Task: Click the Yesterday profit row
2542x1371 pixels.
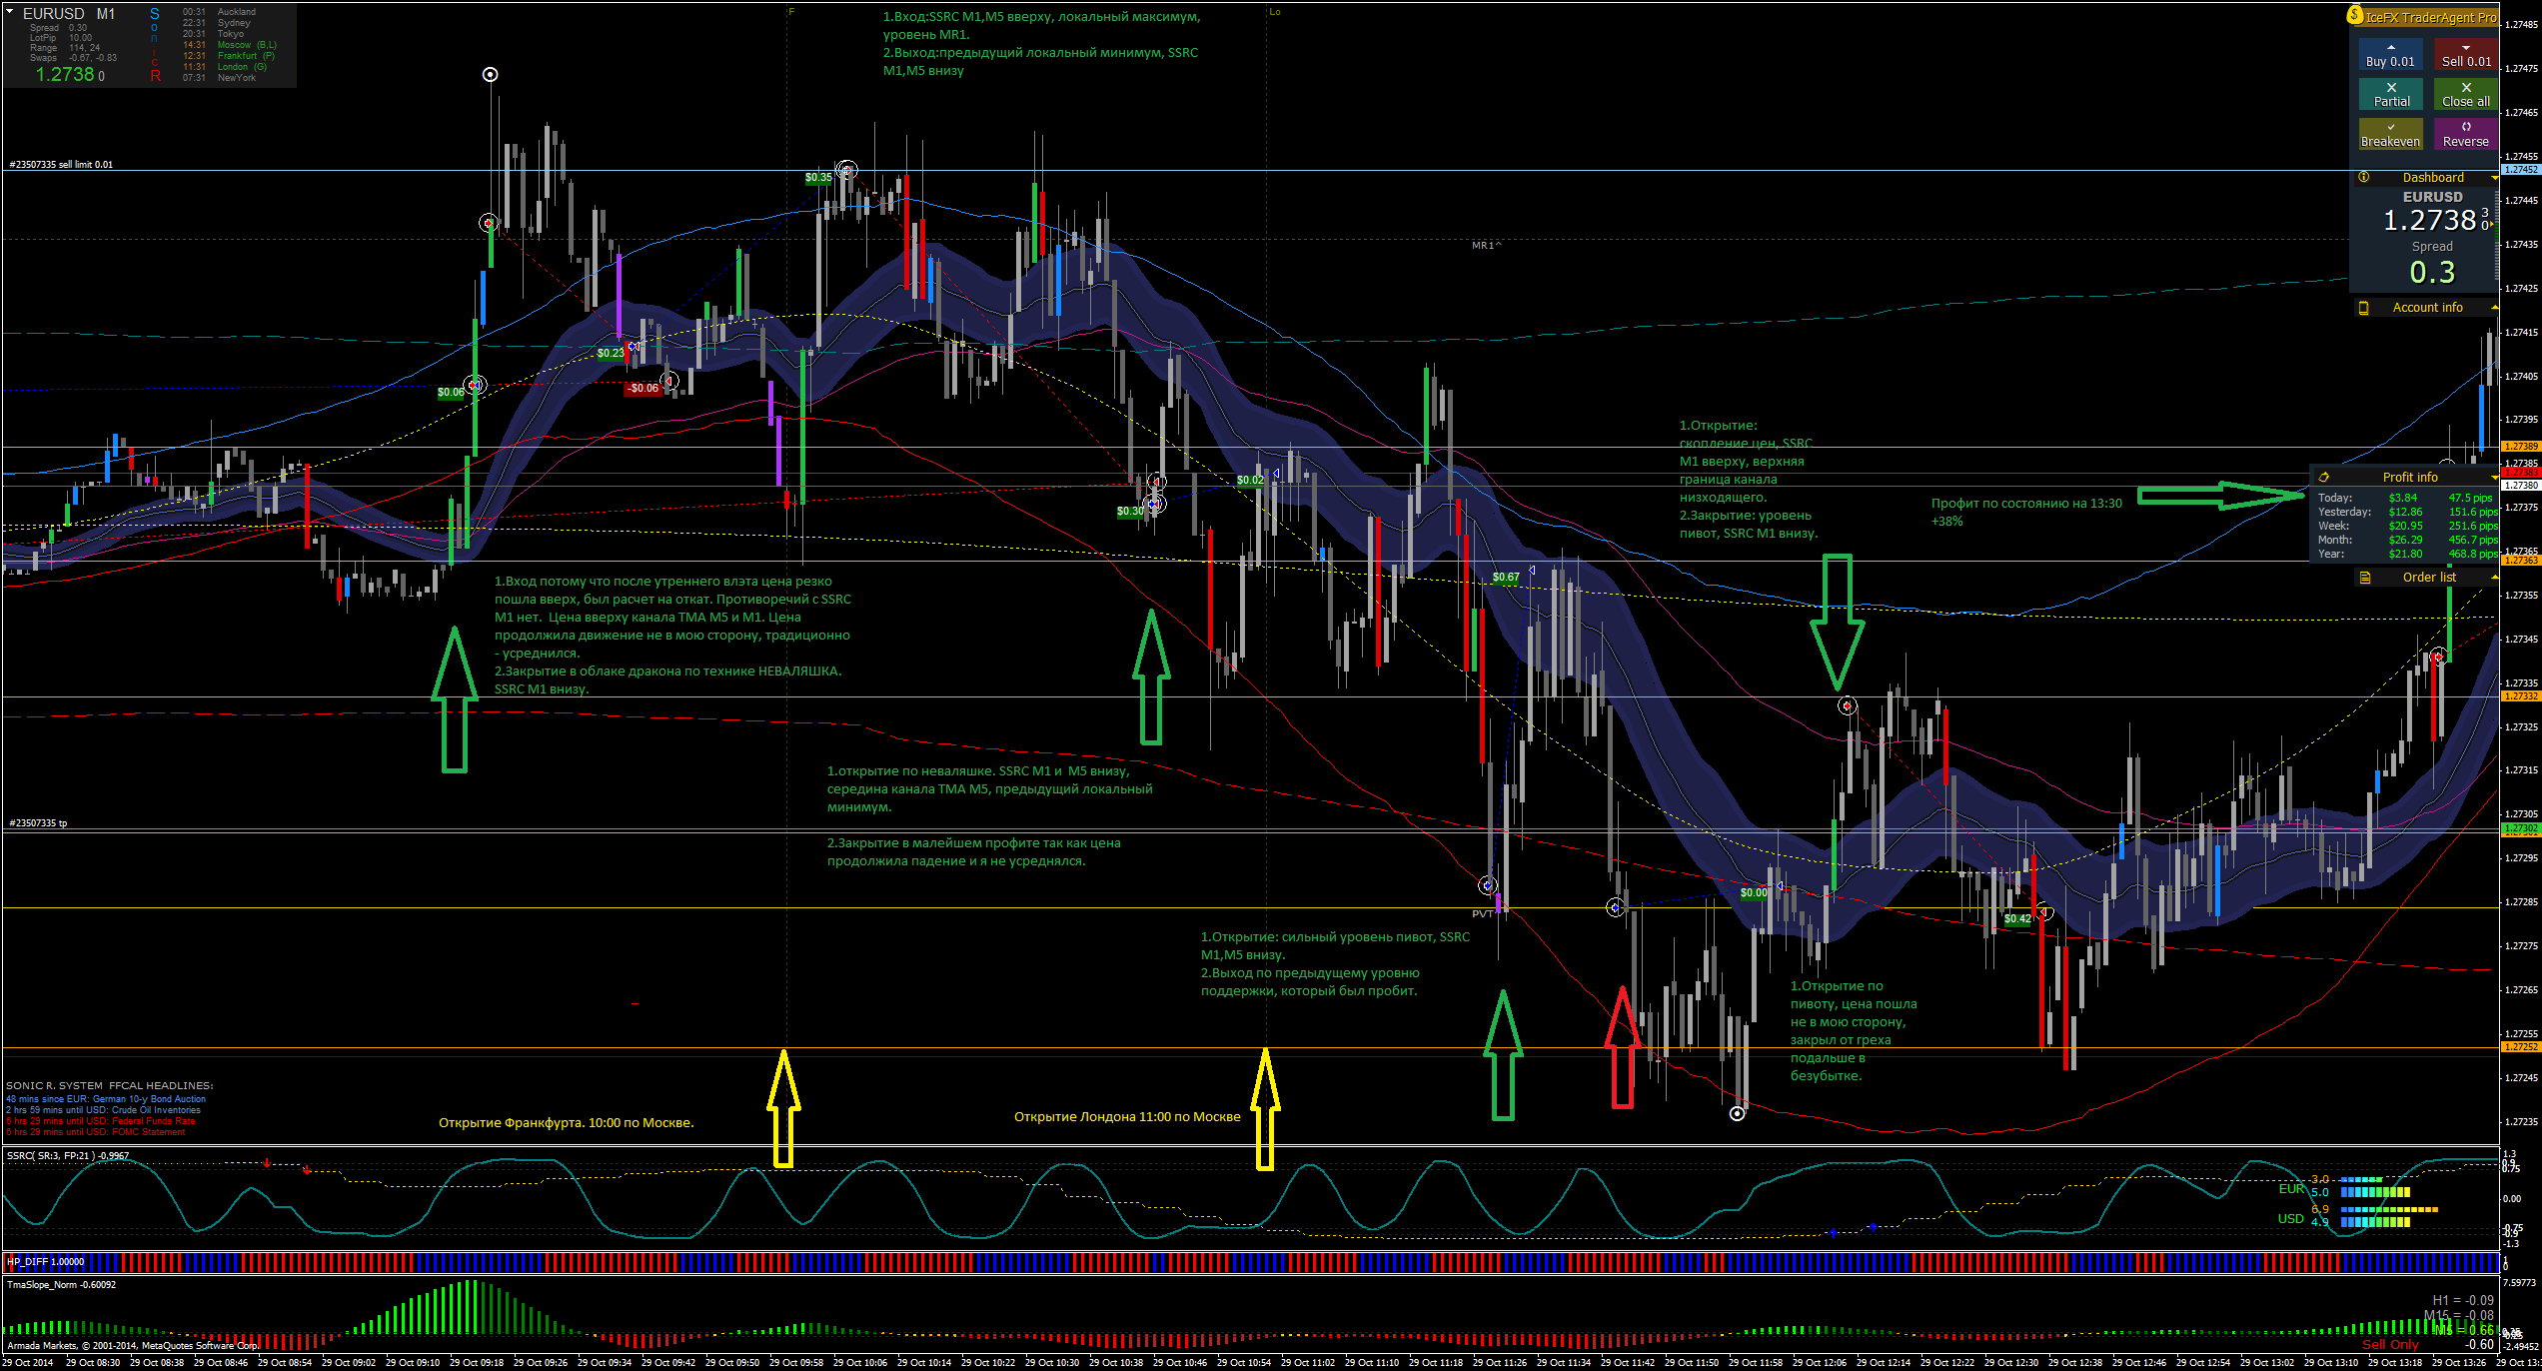Action: [2407, 512]
